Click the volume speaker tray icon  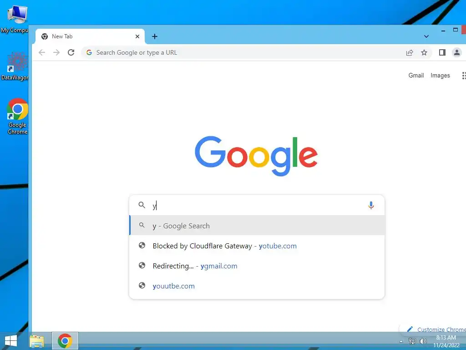[x=423, y=341]
